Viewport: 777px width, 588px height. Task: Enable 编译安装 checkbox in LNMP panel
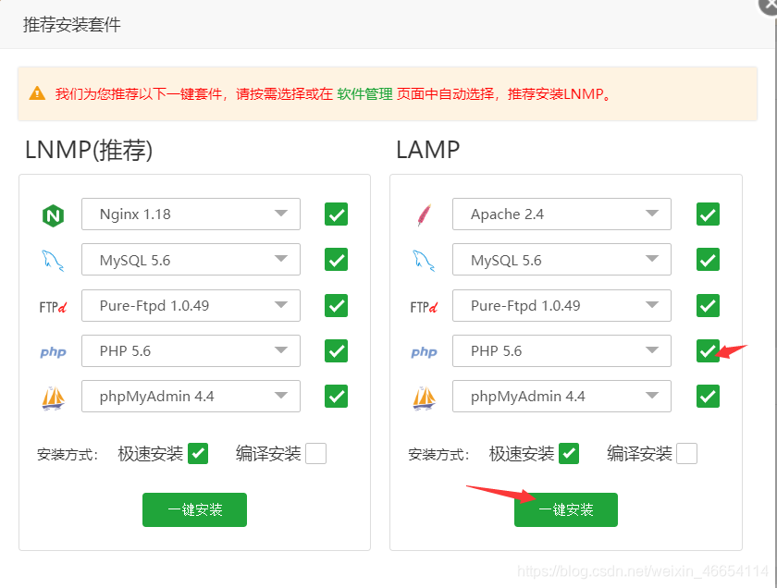(315, 453)
